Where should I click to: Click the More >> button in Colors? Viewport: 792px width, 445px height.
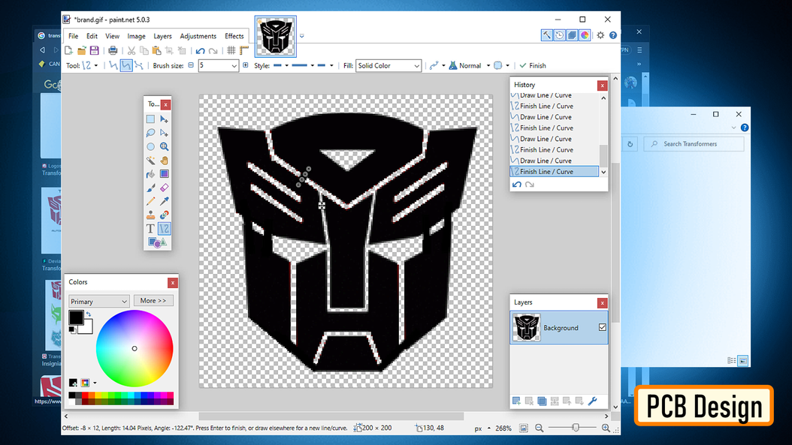click(x=153, y=301)
